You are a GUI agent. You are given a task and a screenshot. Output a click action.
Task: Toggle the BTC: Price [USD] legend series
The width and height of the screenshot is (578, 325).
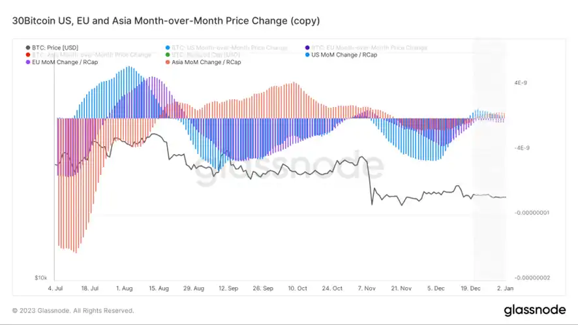pos(52,48)
